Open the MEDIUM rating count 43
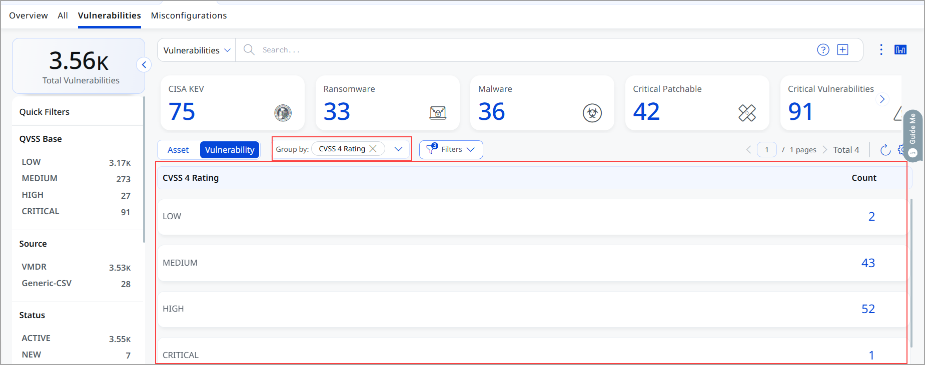The height and width of the screenshot is (365, 925). 868,263
